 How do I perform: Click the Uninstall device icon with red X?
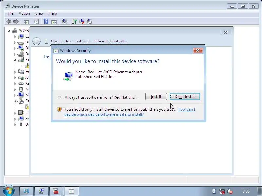(82, 21)
